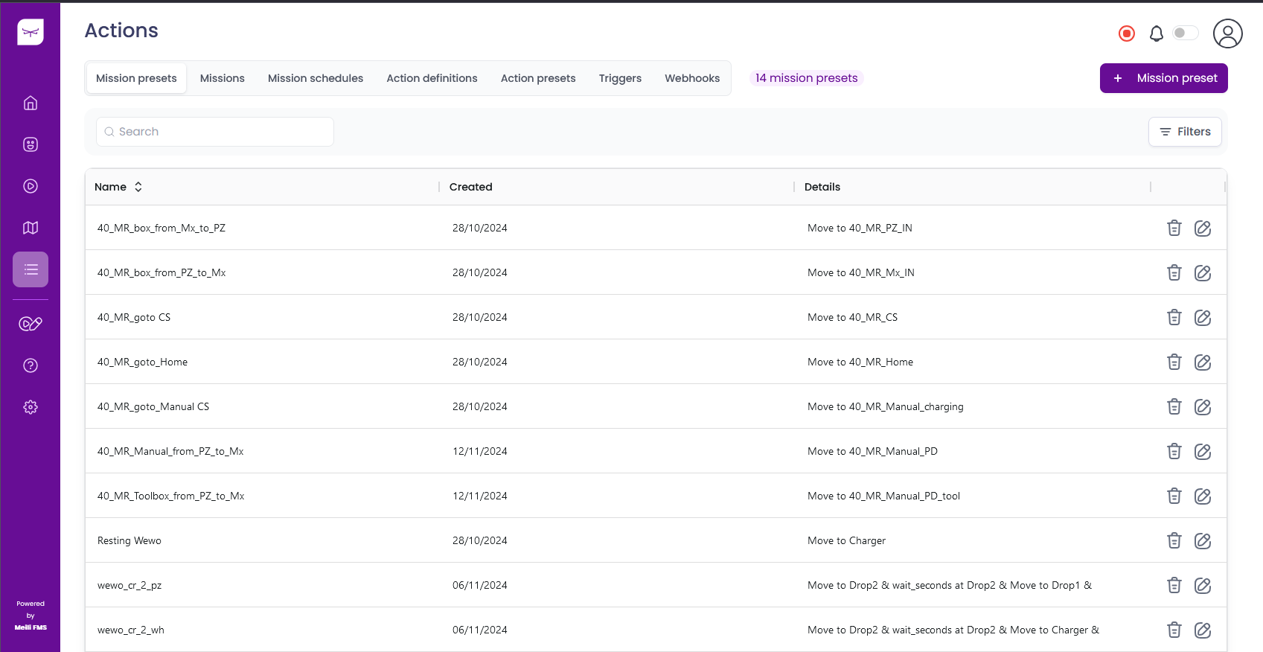The height and width of the screenshot is (652, 1263).
Task: Select the Resting Wewo name cell
Action: click(x=130, y=540)
